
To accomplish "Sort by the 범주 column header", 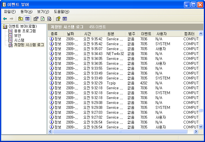I will [x=132, y=34].
